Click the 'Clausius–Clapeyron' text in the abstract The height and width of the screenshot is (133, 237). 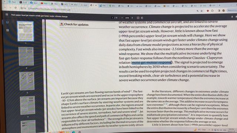pyautogui.click(x=207, y=58)
